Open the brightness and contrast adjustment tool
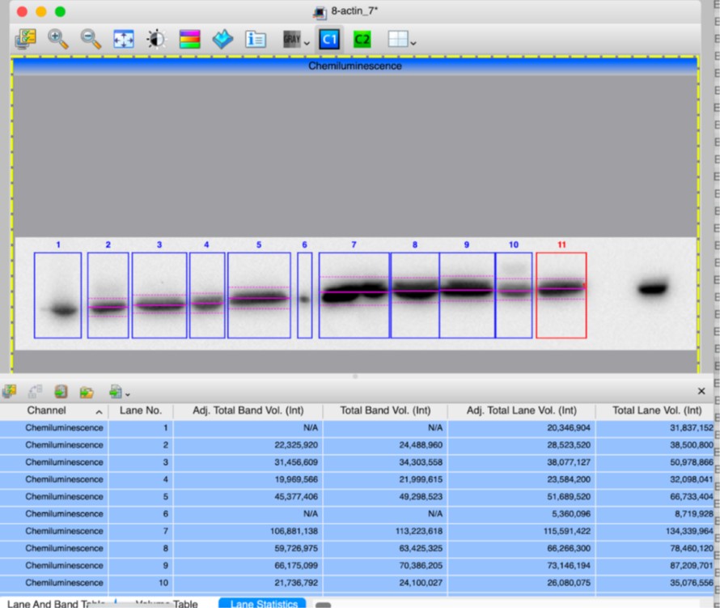This screenshot has width=720, height=608. (x=156, y=39)
